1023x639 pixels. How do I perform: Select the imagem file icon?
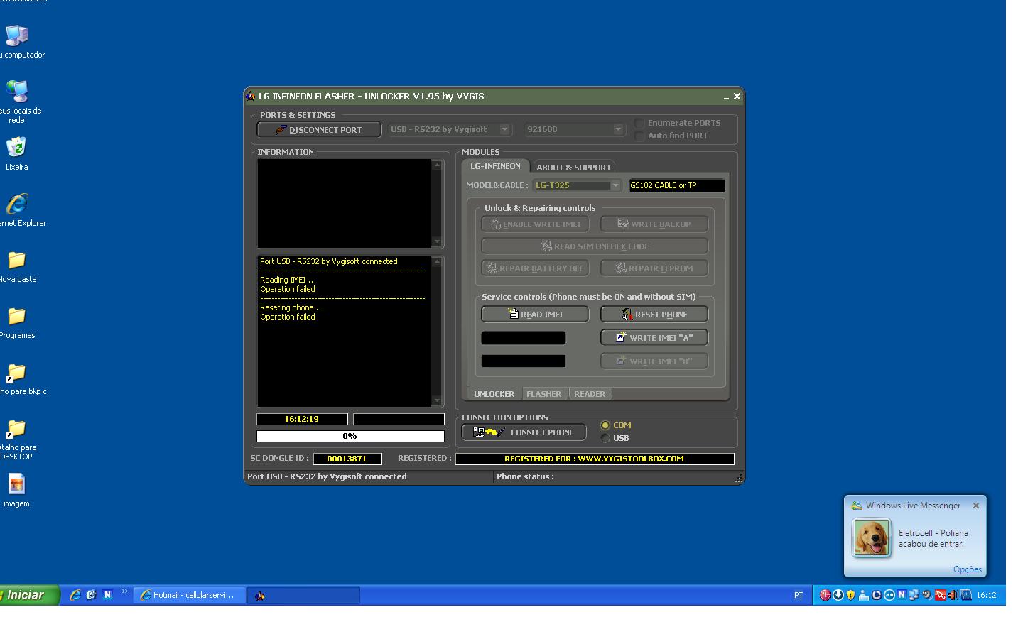coord(16,485)
